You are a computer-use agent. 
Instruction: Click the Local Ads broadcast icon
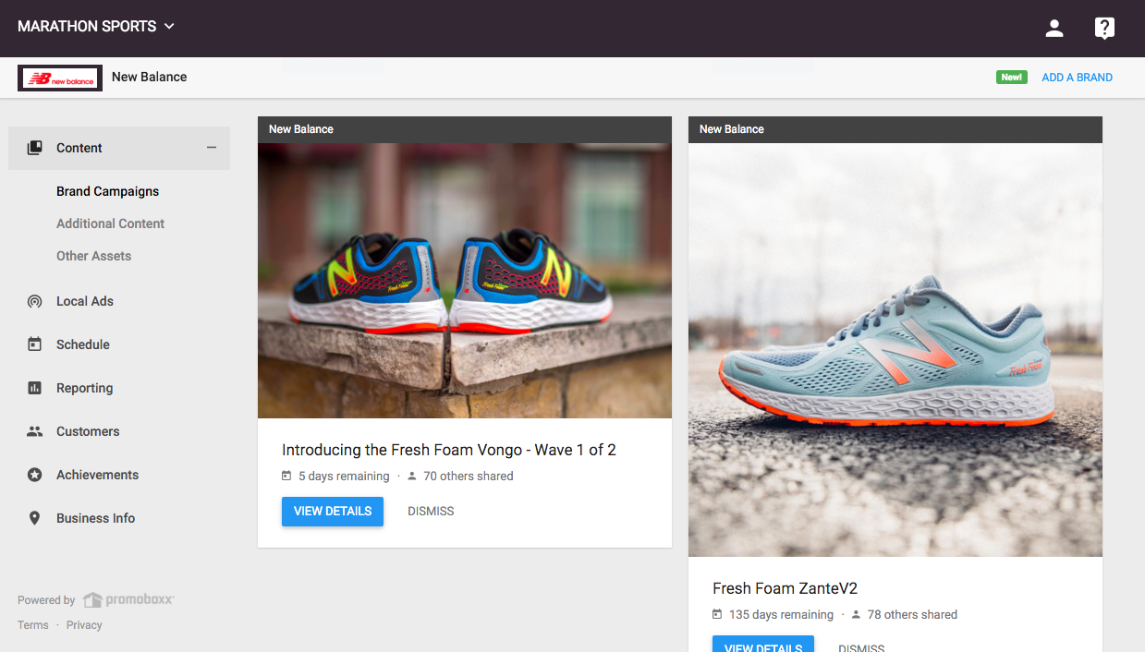coord(34,301)
